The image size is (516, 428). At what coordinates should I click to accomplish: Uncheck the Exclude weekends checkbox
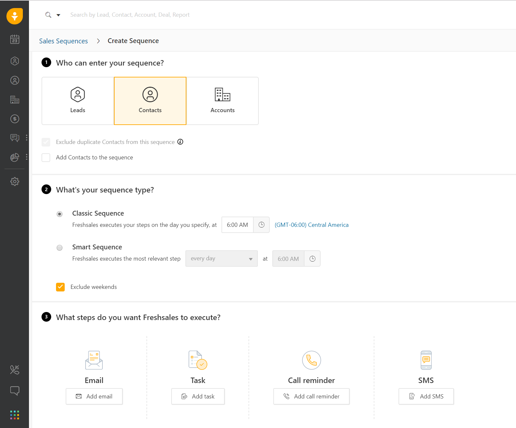click(60, 287)
